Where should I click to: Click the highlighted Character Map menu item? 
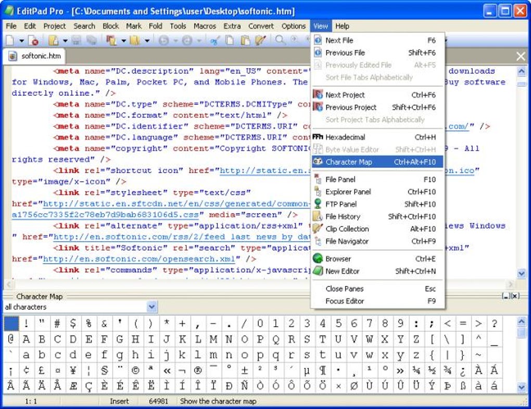click(x=377, y=162)
